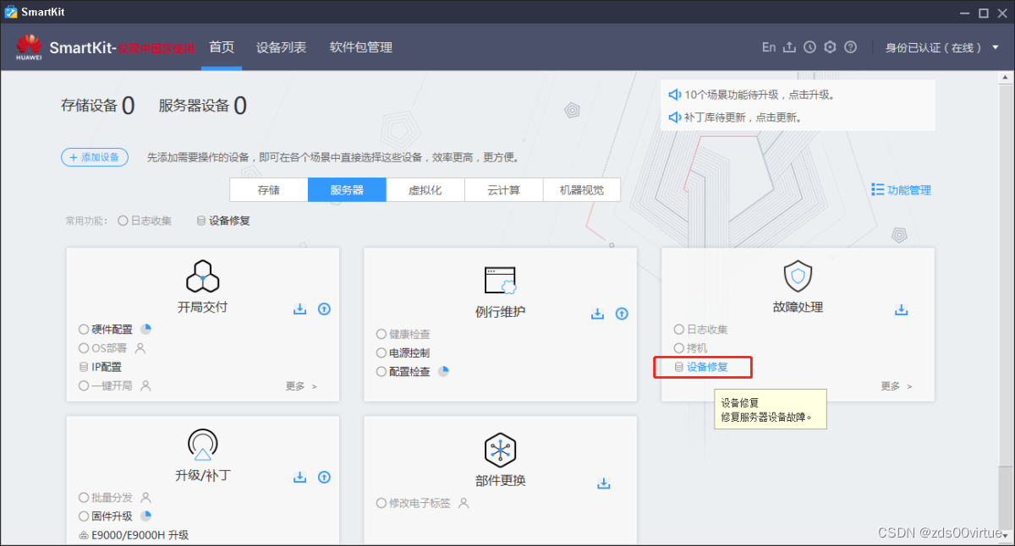Click the 例行维护 window icon
Viewport: 1015px width, 546px height.
tap(500, 280)
